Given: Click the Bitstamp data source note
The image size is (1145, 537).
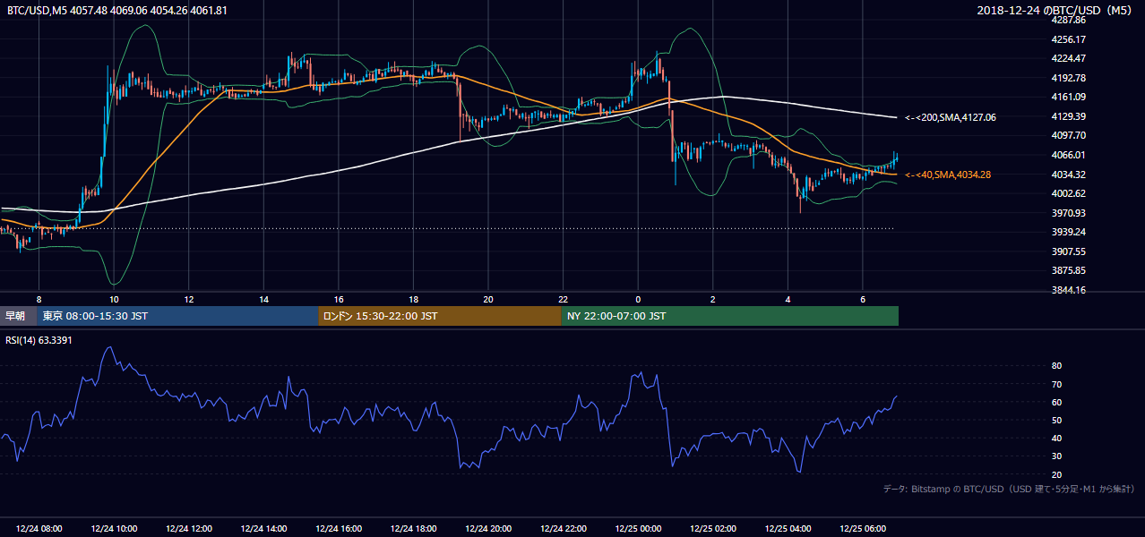Looking at the screenshot, I should (x=1009, y=489).
